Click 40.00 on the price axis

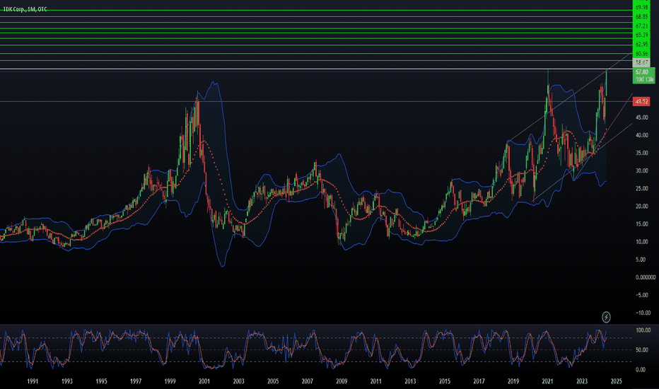tap(641, 135)
